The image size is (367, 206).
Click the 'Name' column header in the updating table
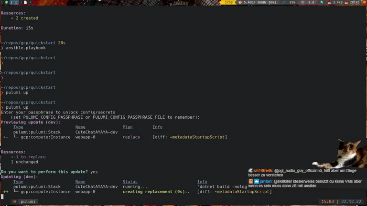point(80,182)
